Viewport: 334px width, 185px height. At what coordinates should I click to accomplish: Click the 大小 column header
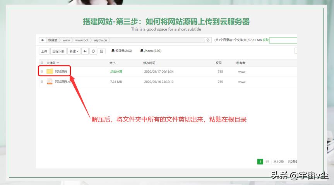(x=112, y=63)
